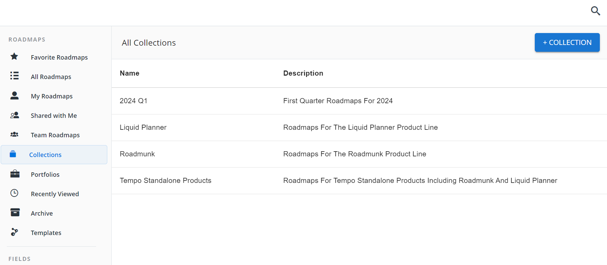Screen dimensions: 607x265
Task: Click the Archive box icon
Action: pos(15,213)
